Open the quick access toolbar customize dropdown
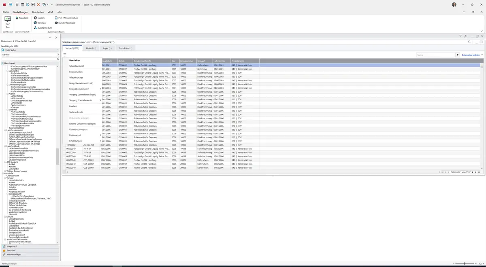Viewport: 486px width, 267px height. click(x=52, y=4)
